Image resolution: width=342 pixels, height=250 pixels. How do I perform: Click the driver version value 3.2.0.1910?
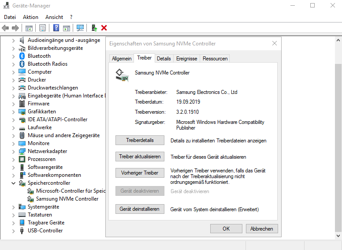click(x=188, y=112)
